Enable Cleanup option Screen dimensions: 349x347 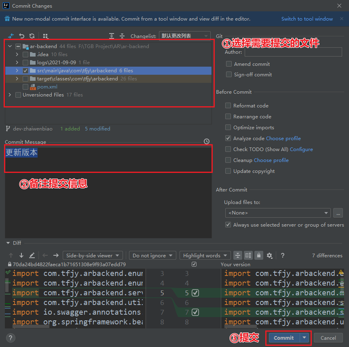click(228, 160)
